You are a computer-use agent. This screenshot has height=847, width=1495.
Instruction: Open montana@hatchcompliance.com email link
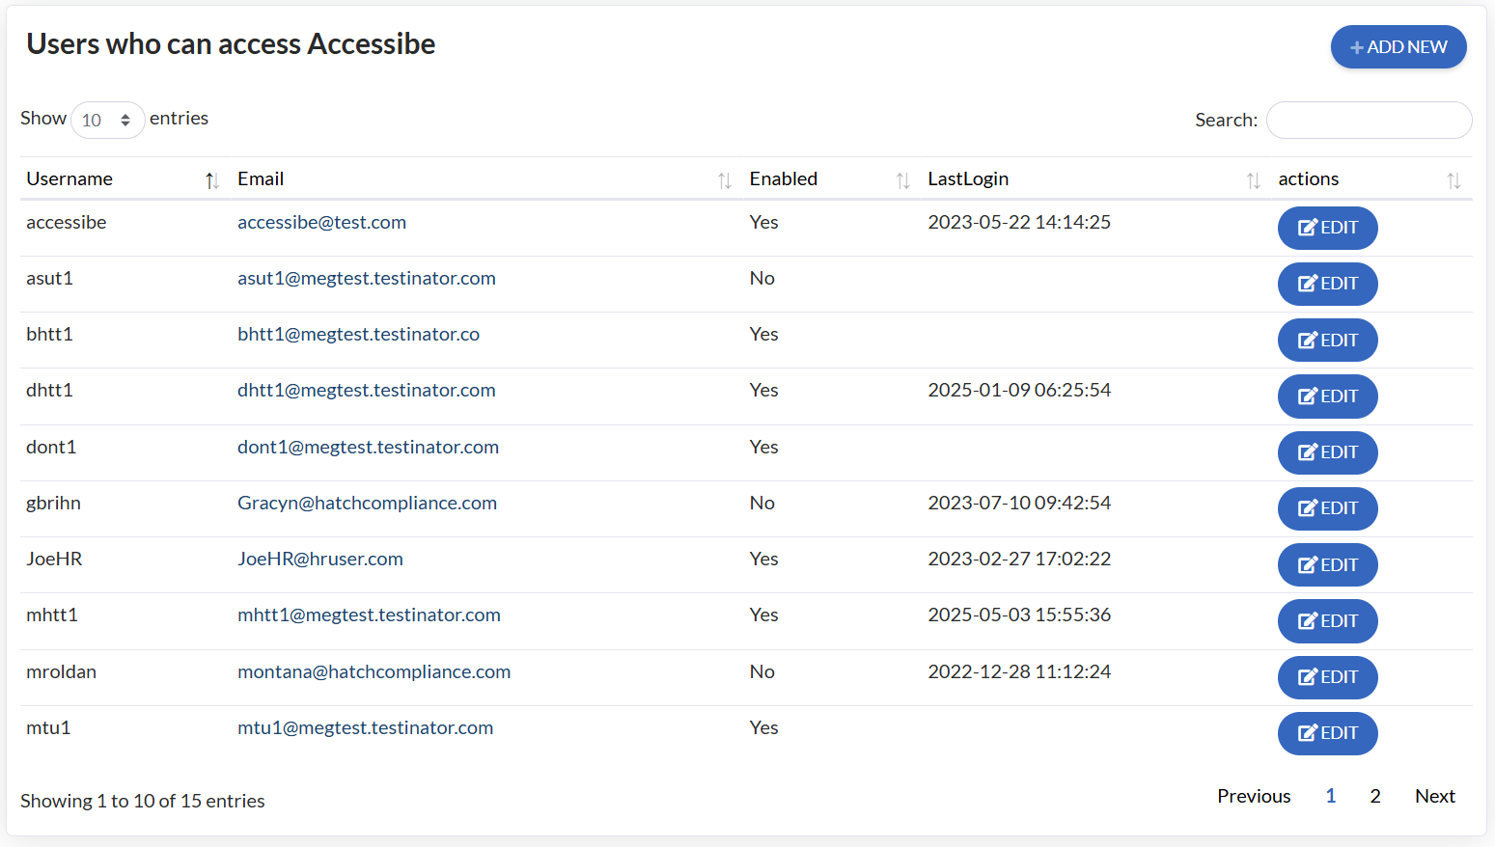pos(374,672)
